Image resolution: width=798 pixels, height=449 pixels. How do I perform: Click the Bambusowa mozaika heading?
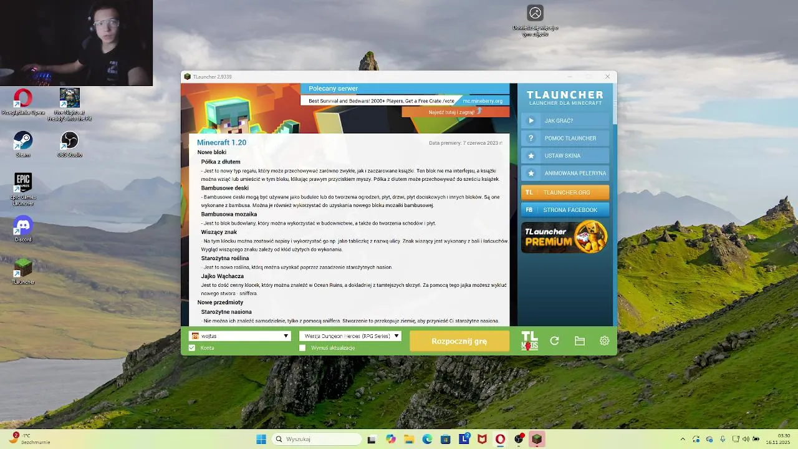(229, 214)
